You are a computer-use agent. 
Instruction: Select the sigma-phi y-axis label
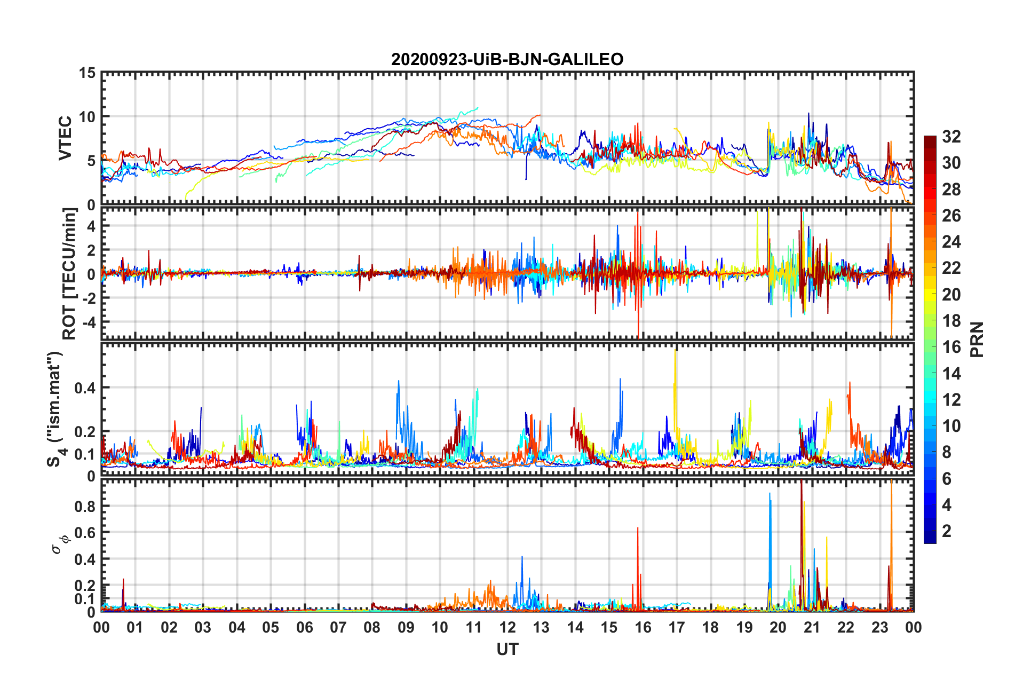pyautogui.click(x=60, y=545)
